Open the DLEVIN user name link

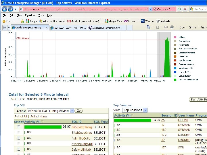point(183,120)
